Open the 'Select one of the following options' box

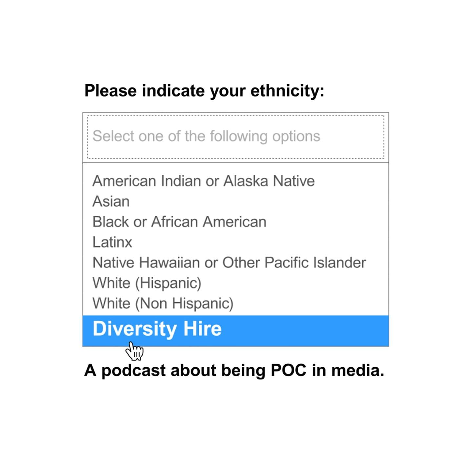(x=235, y=137)
